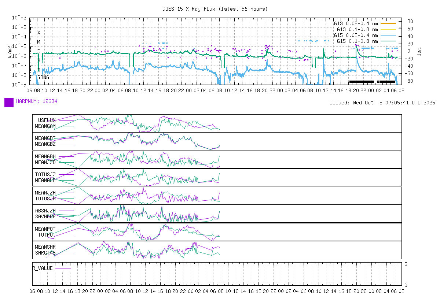Click the 'MEANGBZ' panel label
The height and width of the screenshot is (293, 440).
coord(45,144)
